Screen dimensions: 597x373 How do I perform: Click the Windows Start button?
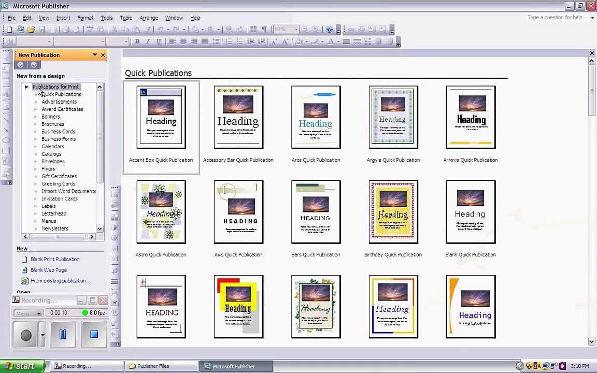tap(22, 366)
